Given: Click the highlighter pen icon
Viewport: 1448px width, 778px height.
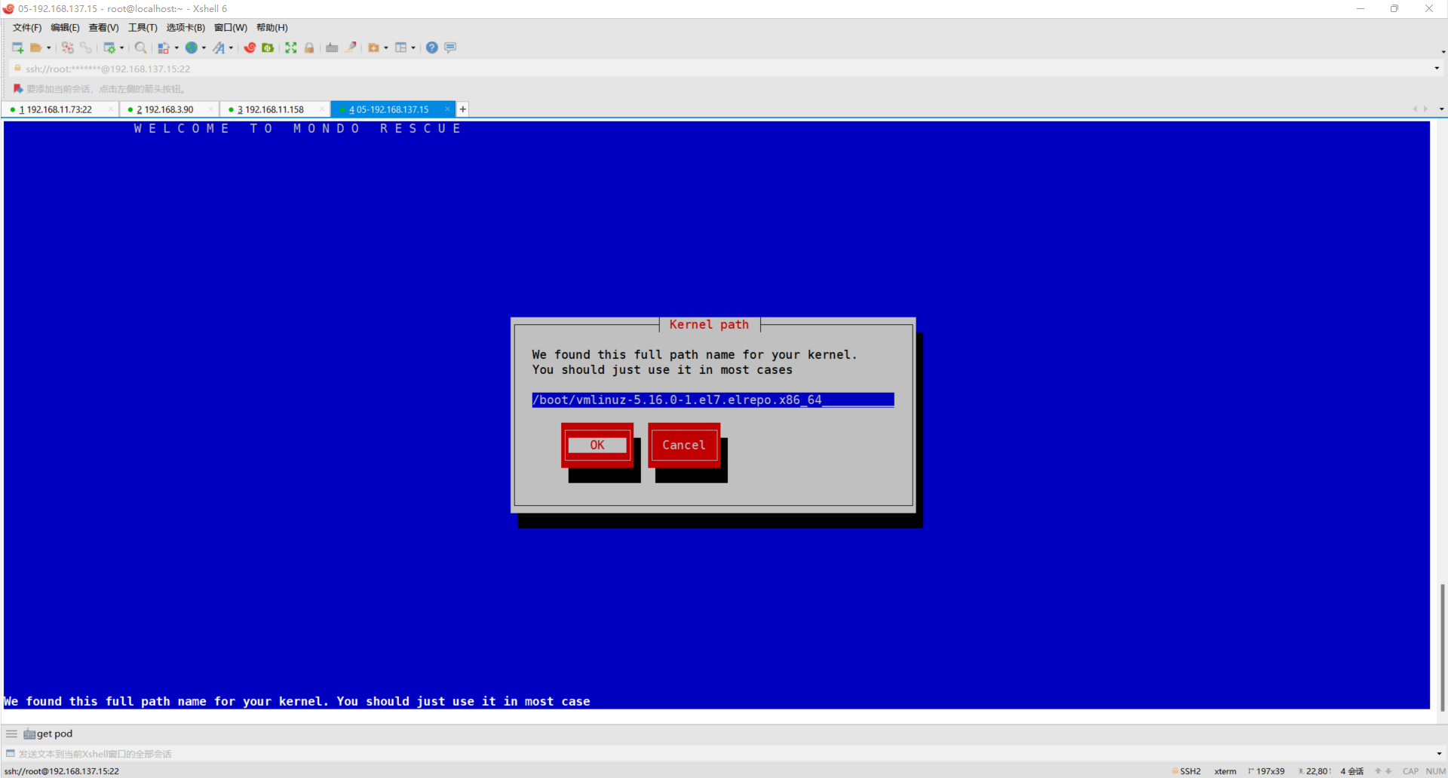Looking at the screenshot, I should click(x=351, y=47).
